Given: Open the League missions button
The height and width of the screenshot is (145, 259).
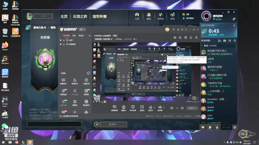Looking at the screenshot, I should click(210, 127).
